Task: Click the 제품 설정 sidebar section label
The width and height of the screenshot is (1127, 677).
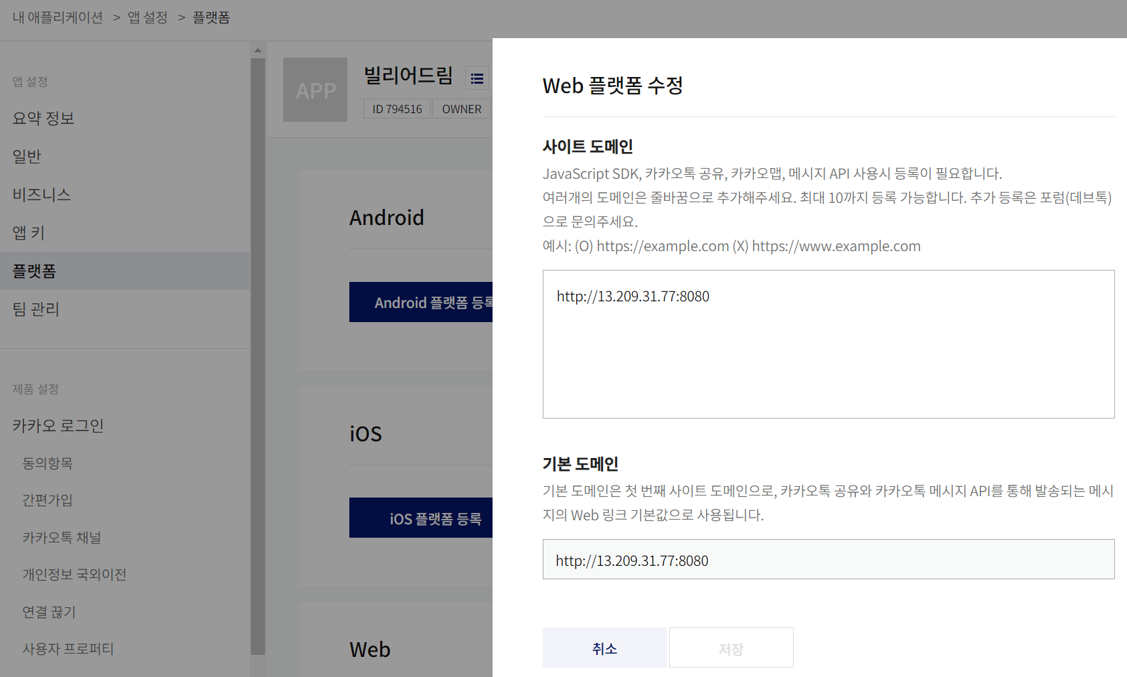Action: pos(35,389)
